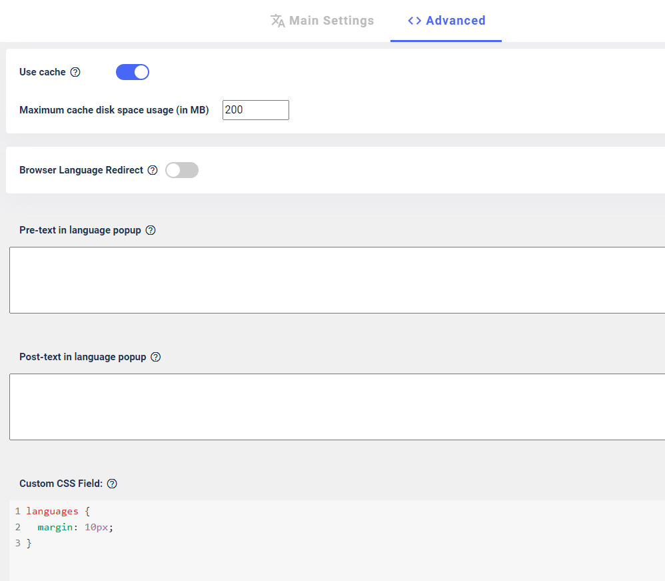Click the closing brace line in CSS editor

[29, 543]
